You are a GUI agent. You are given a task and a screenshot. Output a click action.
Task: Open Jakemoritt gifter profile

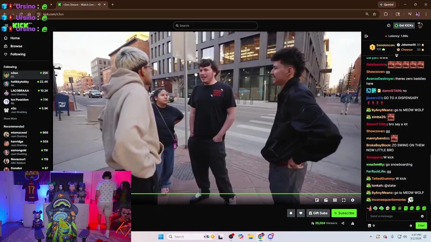[408, 45]
